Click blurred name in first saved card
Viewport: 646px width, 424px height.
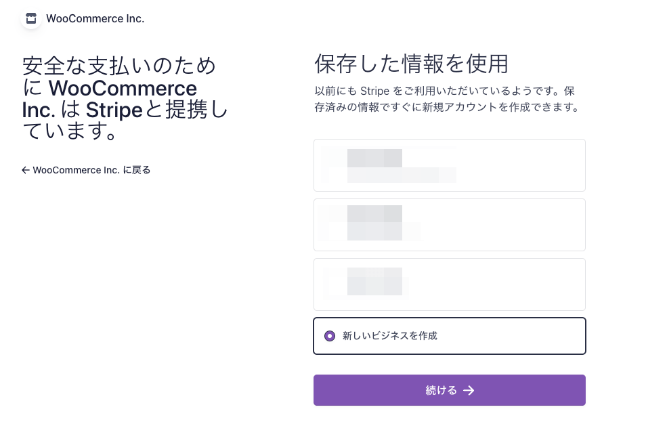point(374,158)
